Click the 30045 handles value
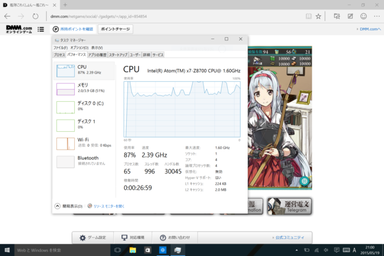This screenshot has width=384, height=256. coord(173,172)
